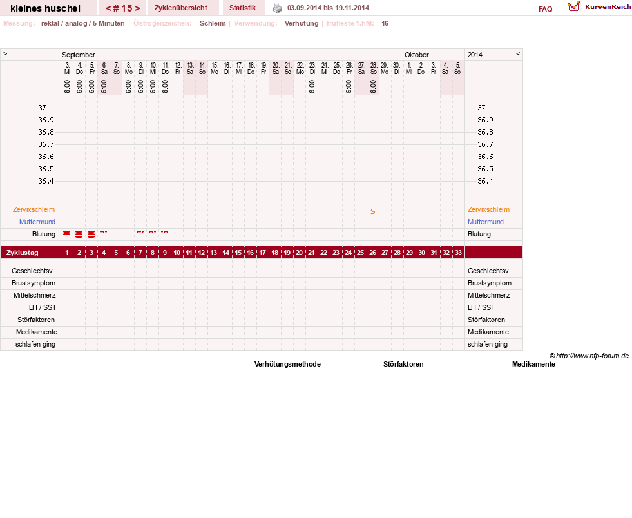The width and height of the screenshot is (632, 518).
Task: Open the Zyklenübersicht tab
Action: pos(180,8)
